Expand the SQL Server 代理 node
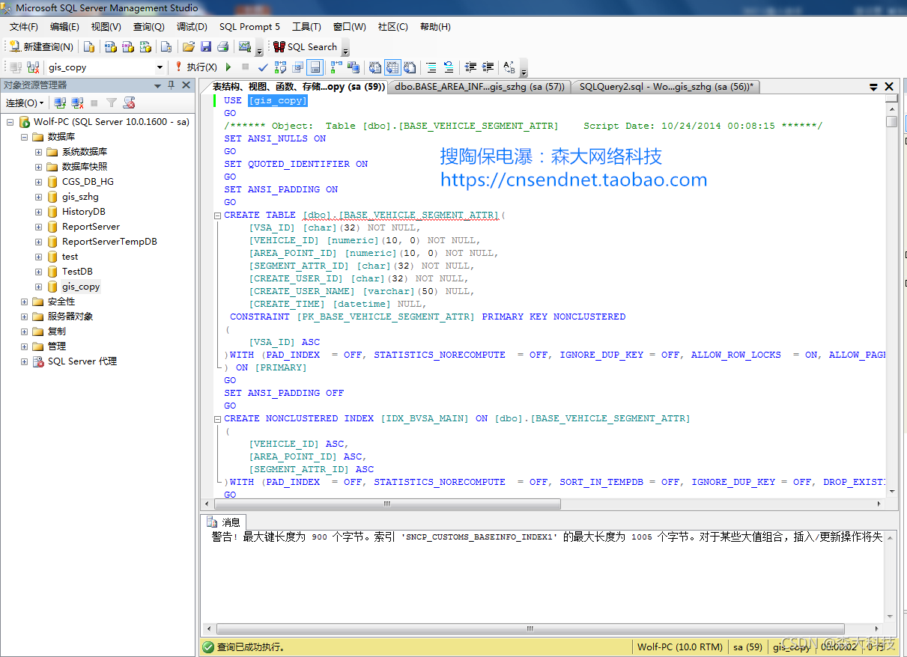 pyautogui.click(x=24, y=361)
